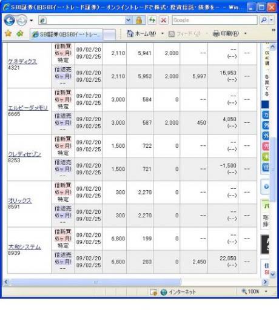Click into the Google search box
This screenshot has width=279, height=324.
click(x=215, y=20)
